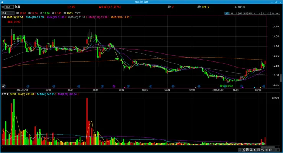Image resolution: width=283 pixels, height=153 pixels.
Task: Click the MA(5) 780.80 volume label
Action: (x=26, y=94)
